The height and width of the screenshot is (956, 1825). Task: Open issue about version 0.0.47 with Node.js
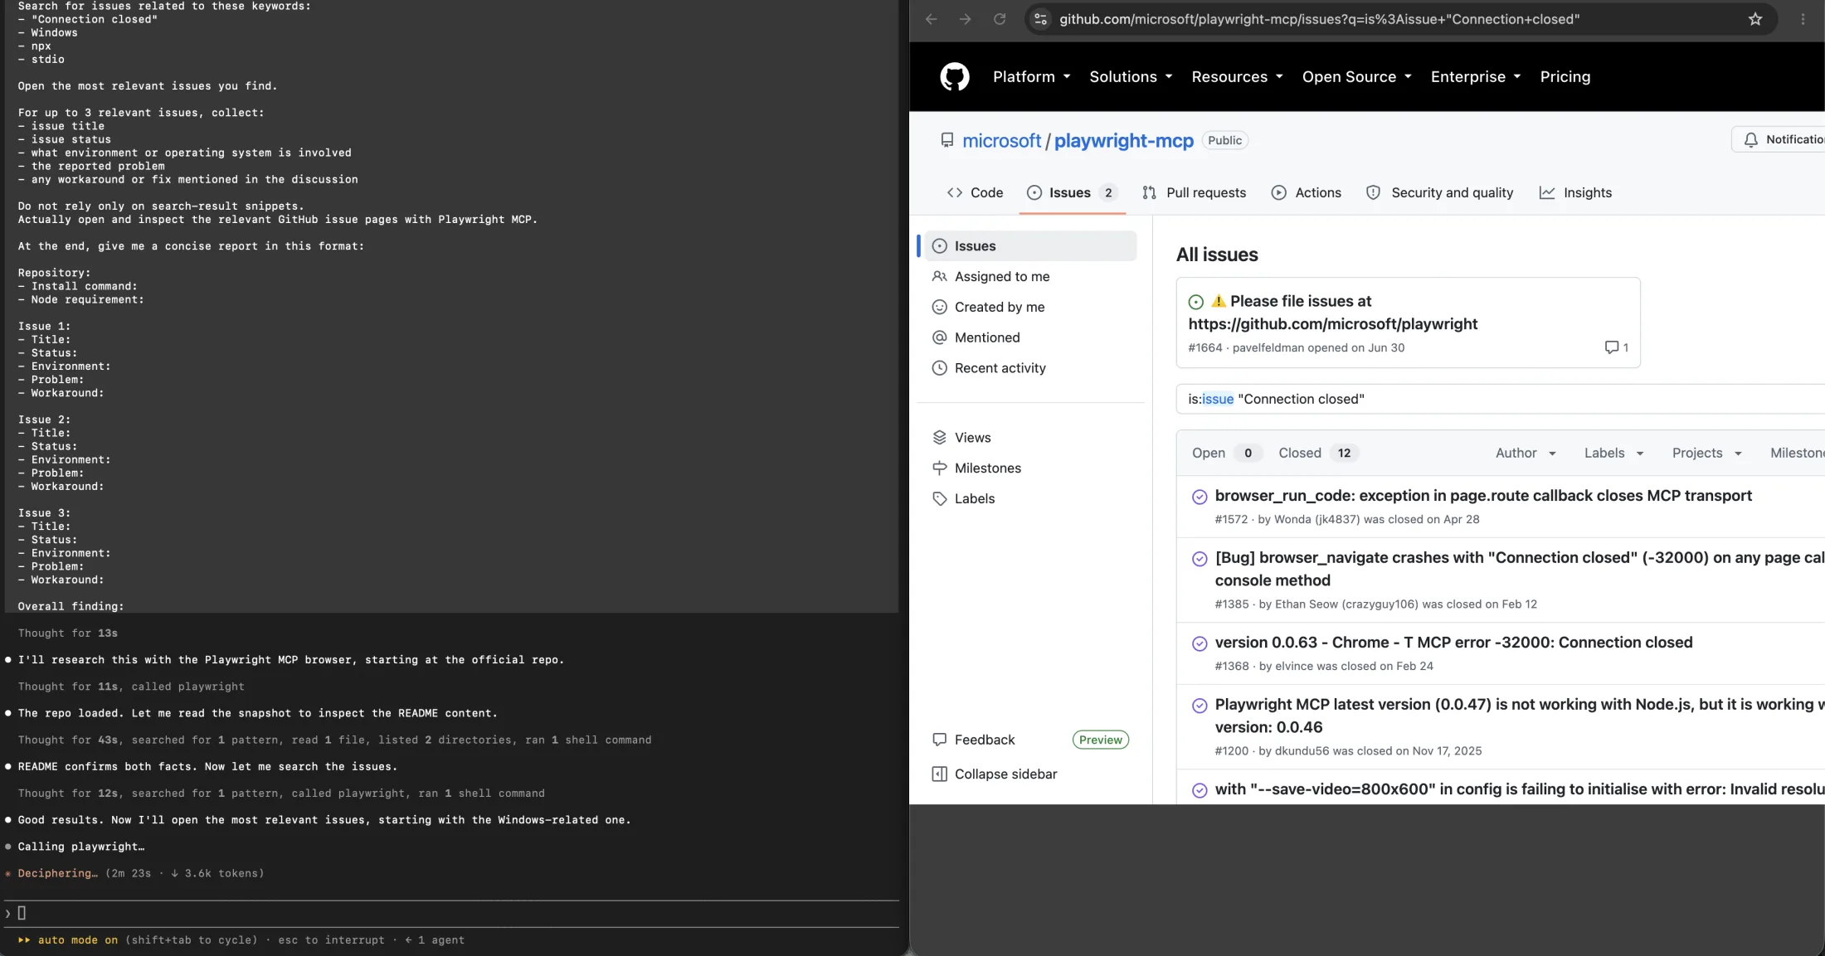1520,716
